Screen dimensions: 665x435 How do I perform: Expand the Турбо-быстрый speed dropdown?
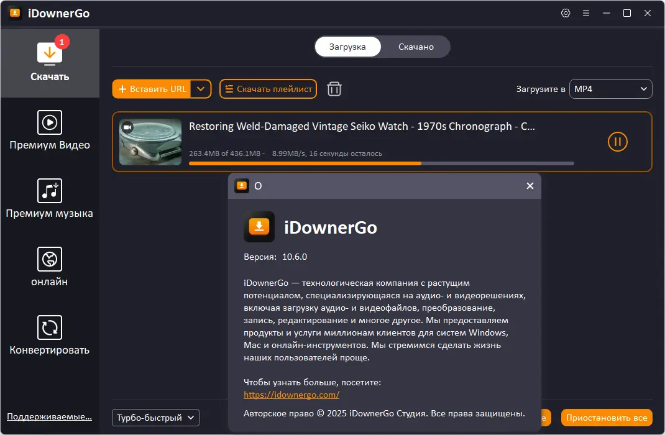155,418
